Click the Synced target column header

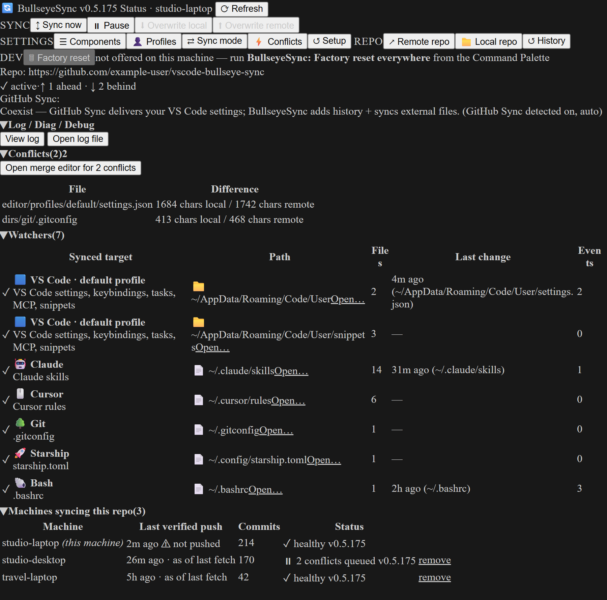(101, 257)
